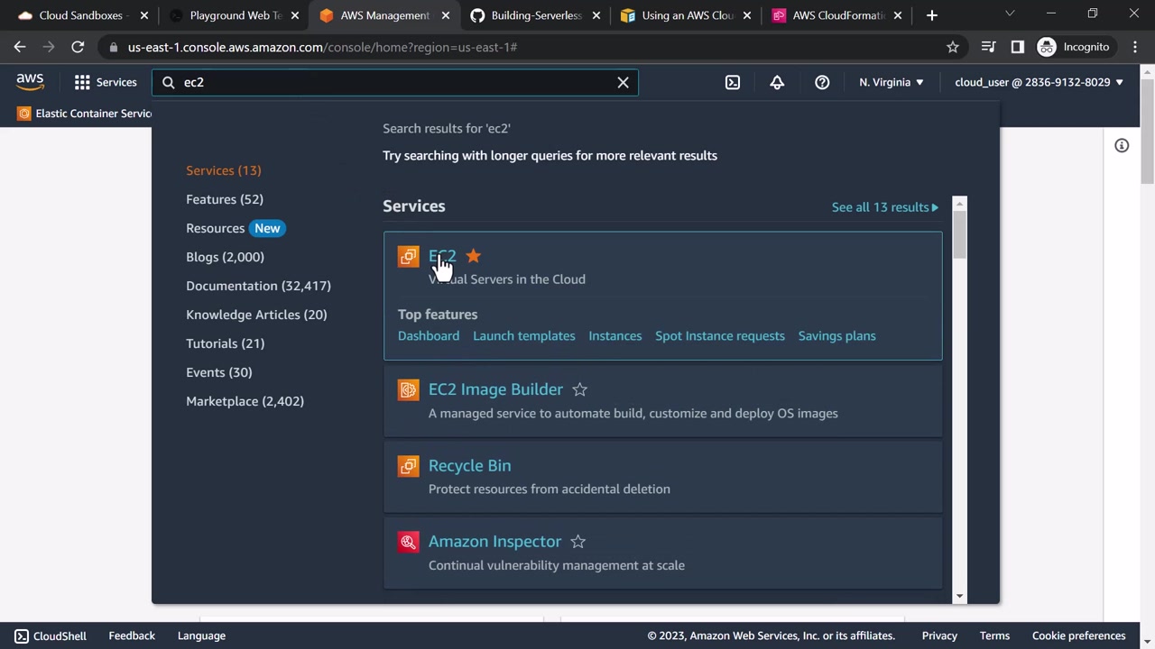Close the Building-Serverless GitHub tab

tap(596, 15)
